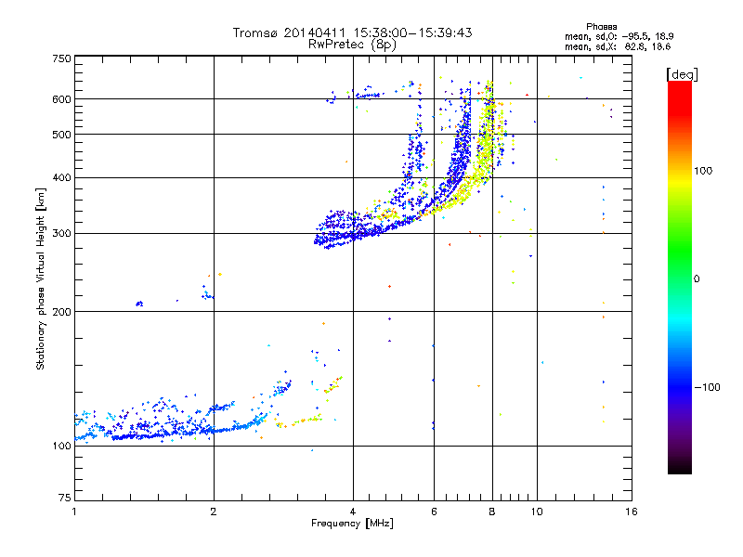The height and width of the screenshot is (557, 743).
Task: Click the y-axis tick label '200'
Action: coord(61,312)
